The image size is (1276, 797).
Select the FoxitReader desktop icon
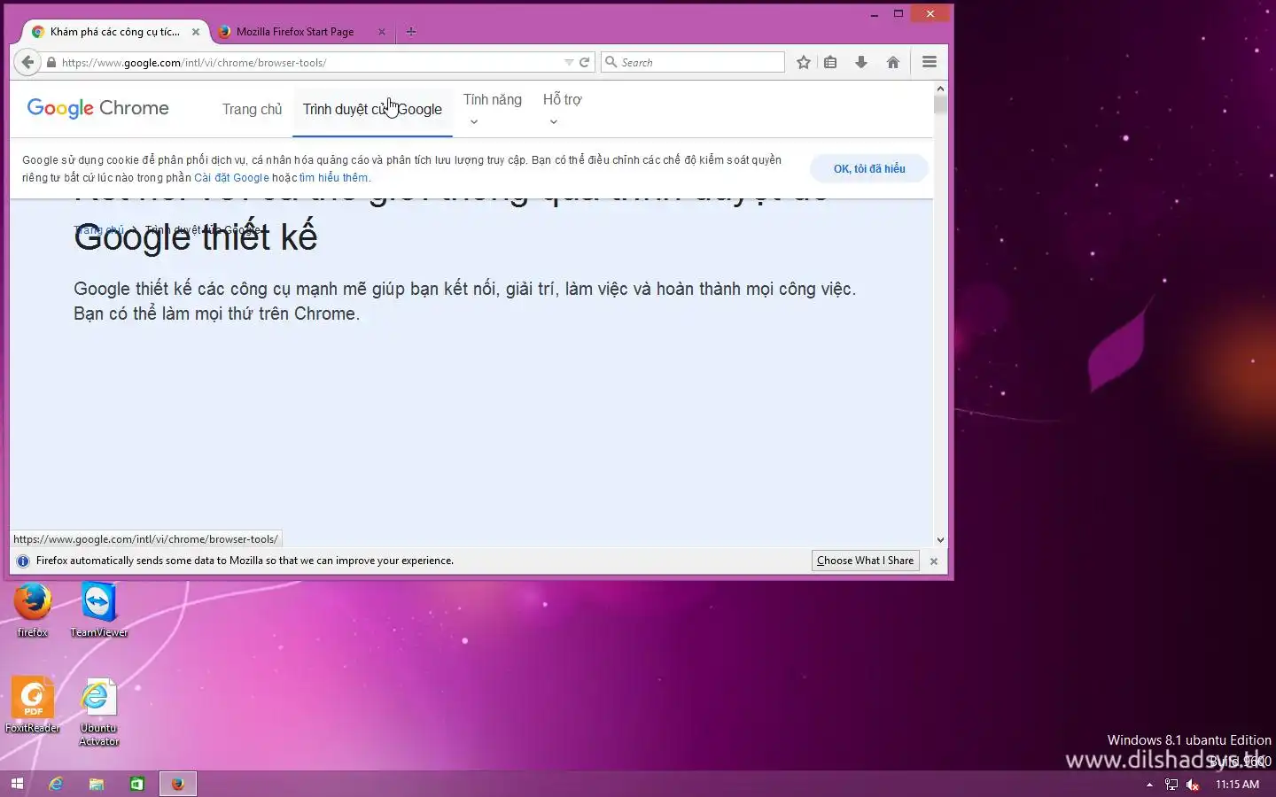coord(33,705)
